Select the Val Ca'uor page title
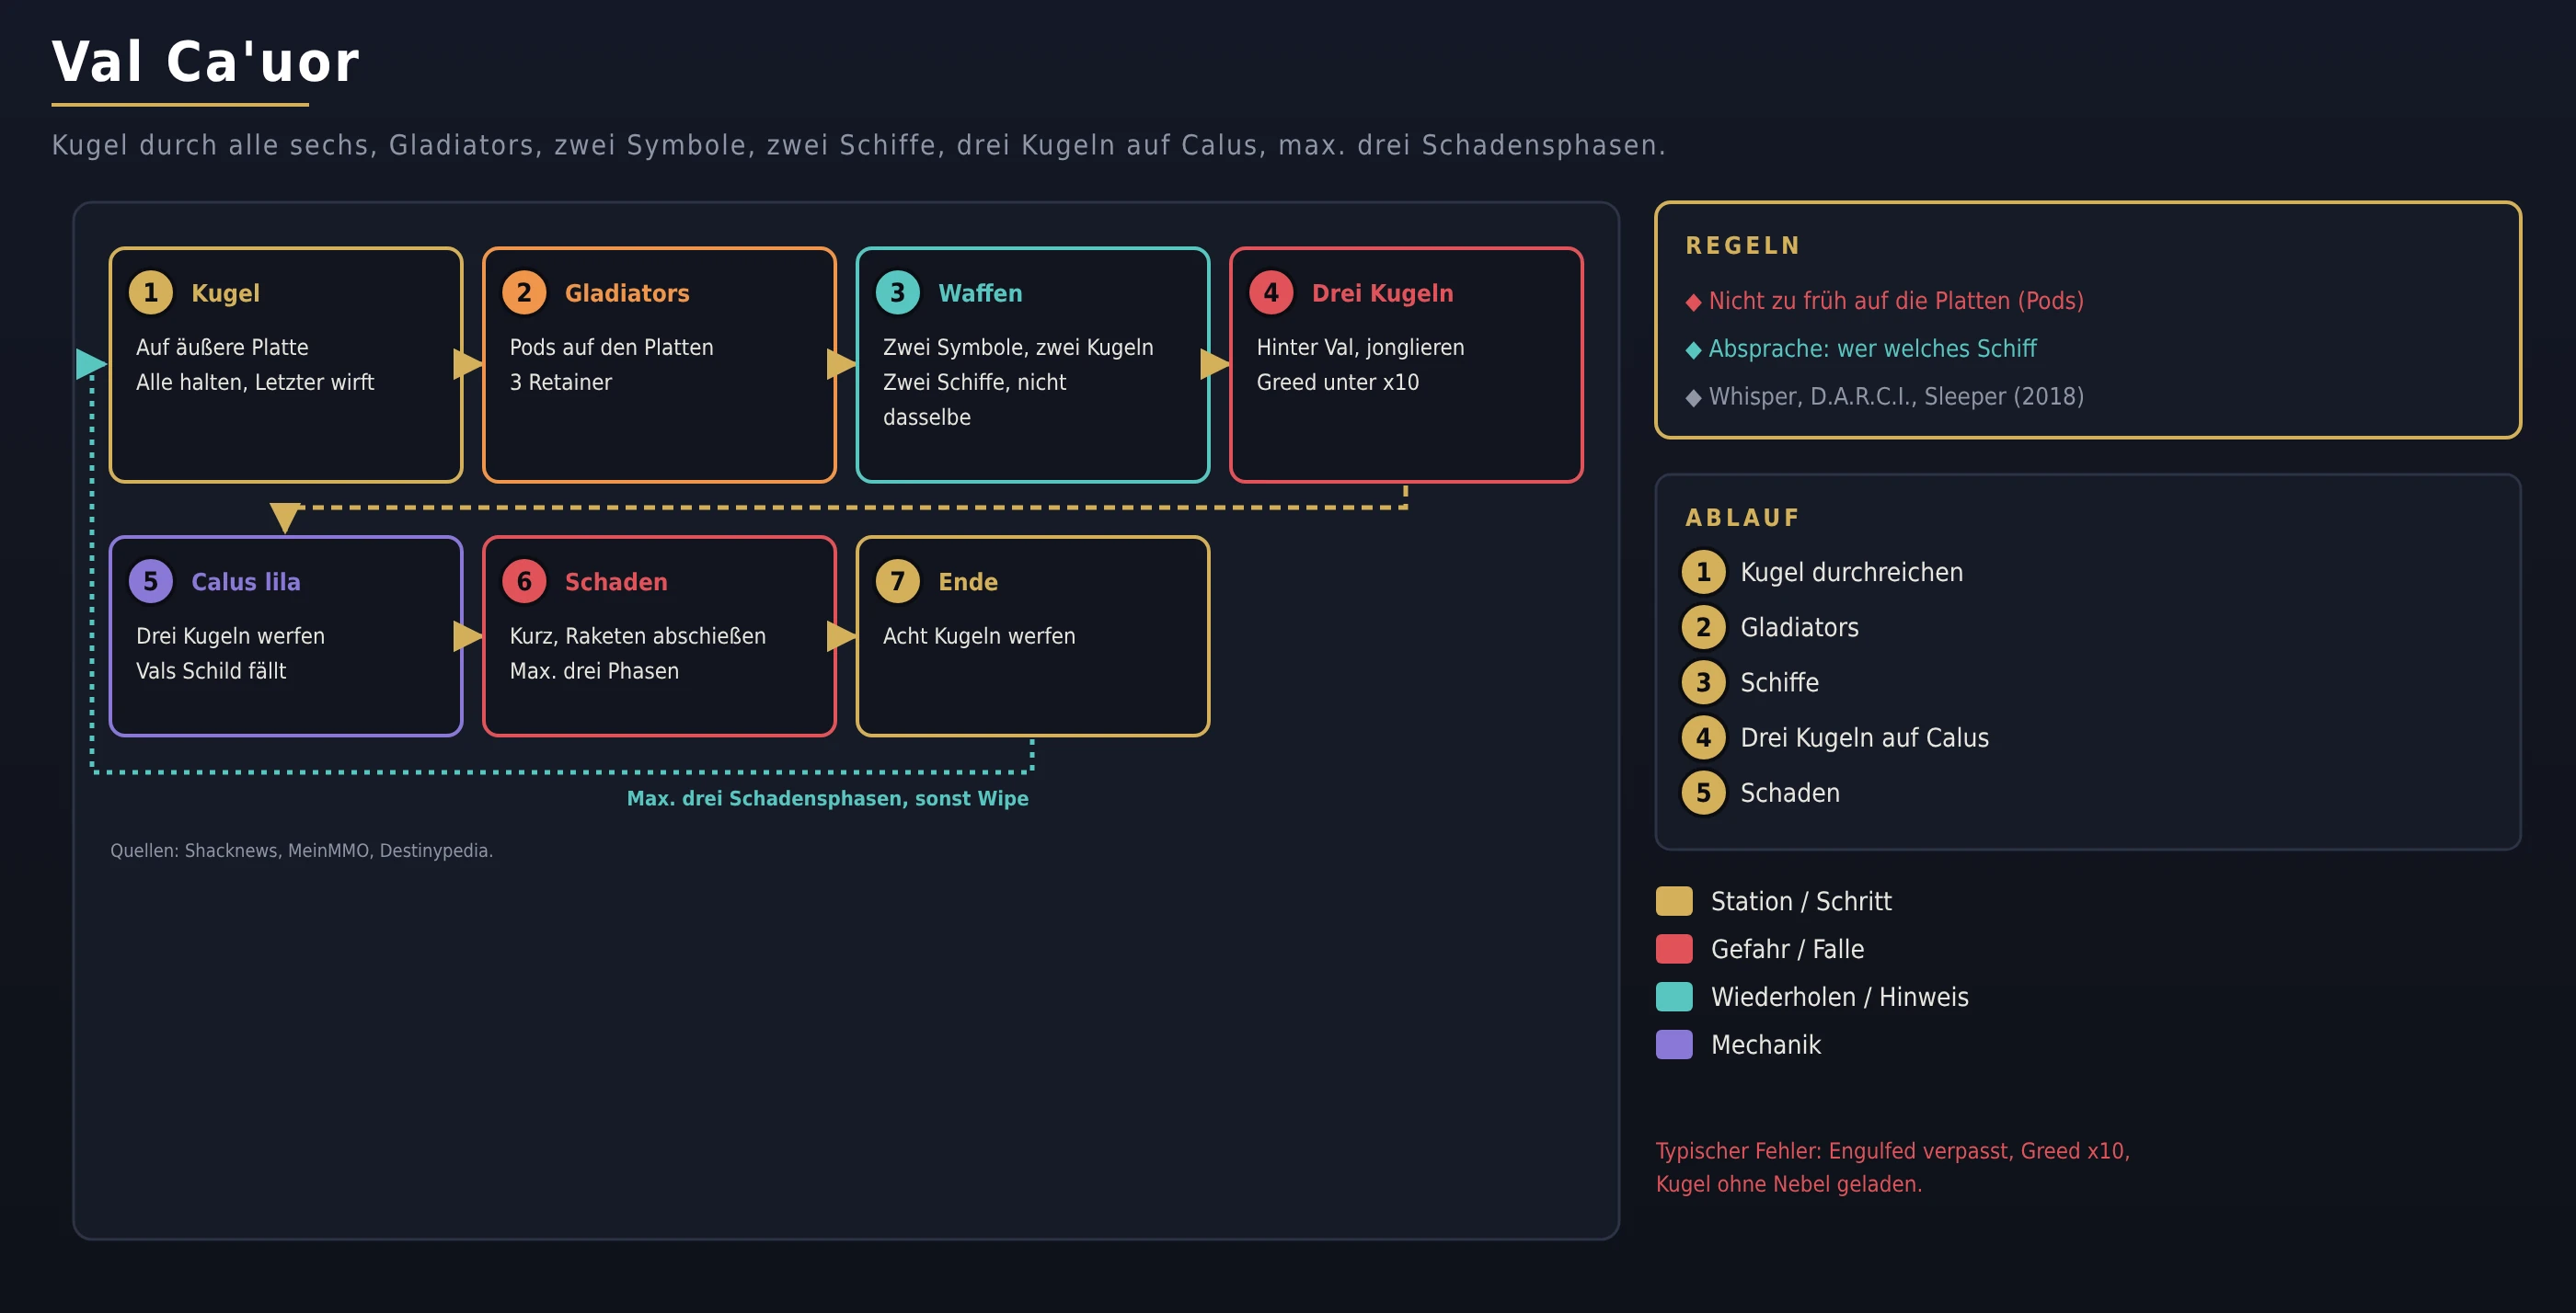Image resolution: width=2576 pixels, height=1313 pixels. coord(205,62)
